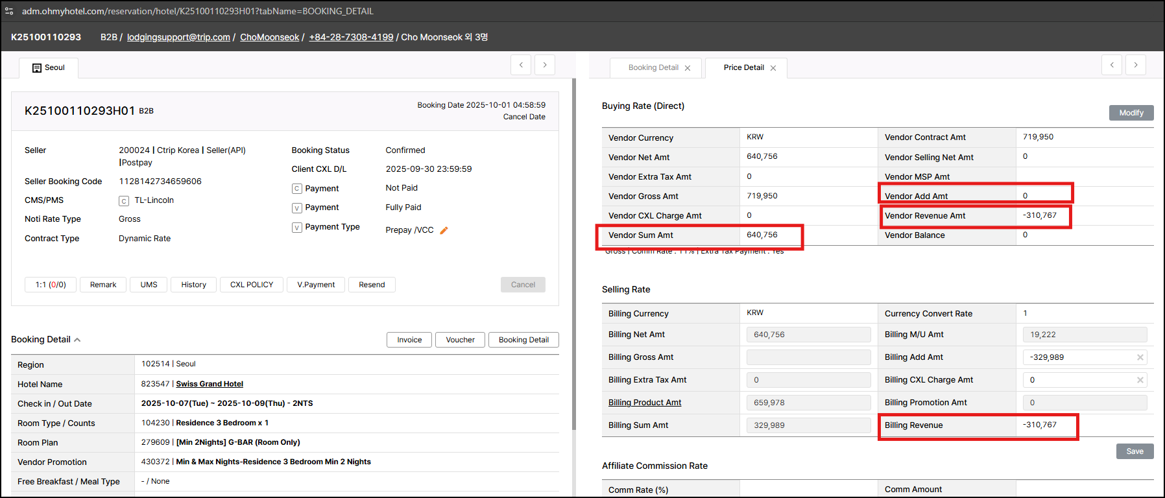Toggle the V Payment Type checkbox
The width and height of the screenshot is (1165, 498).
(297, 228)
